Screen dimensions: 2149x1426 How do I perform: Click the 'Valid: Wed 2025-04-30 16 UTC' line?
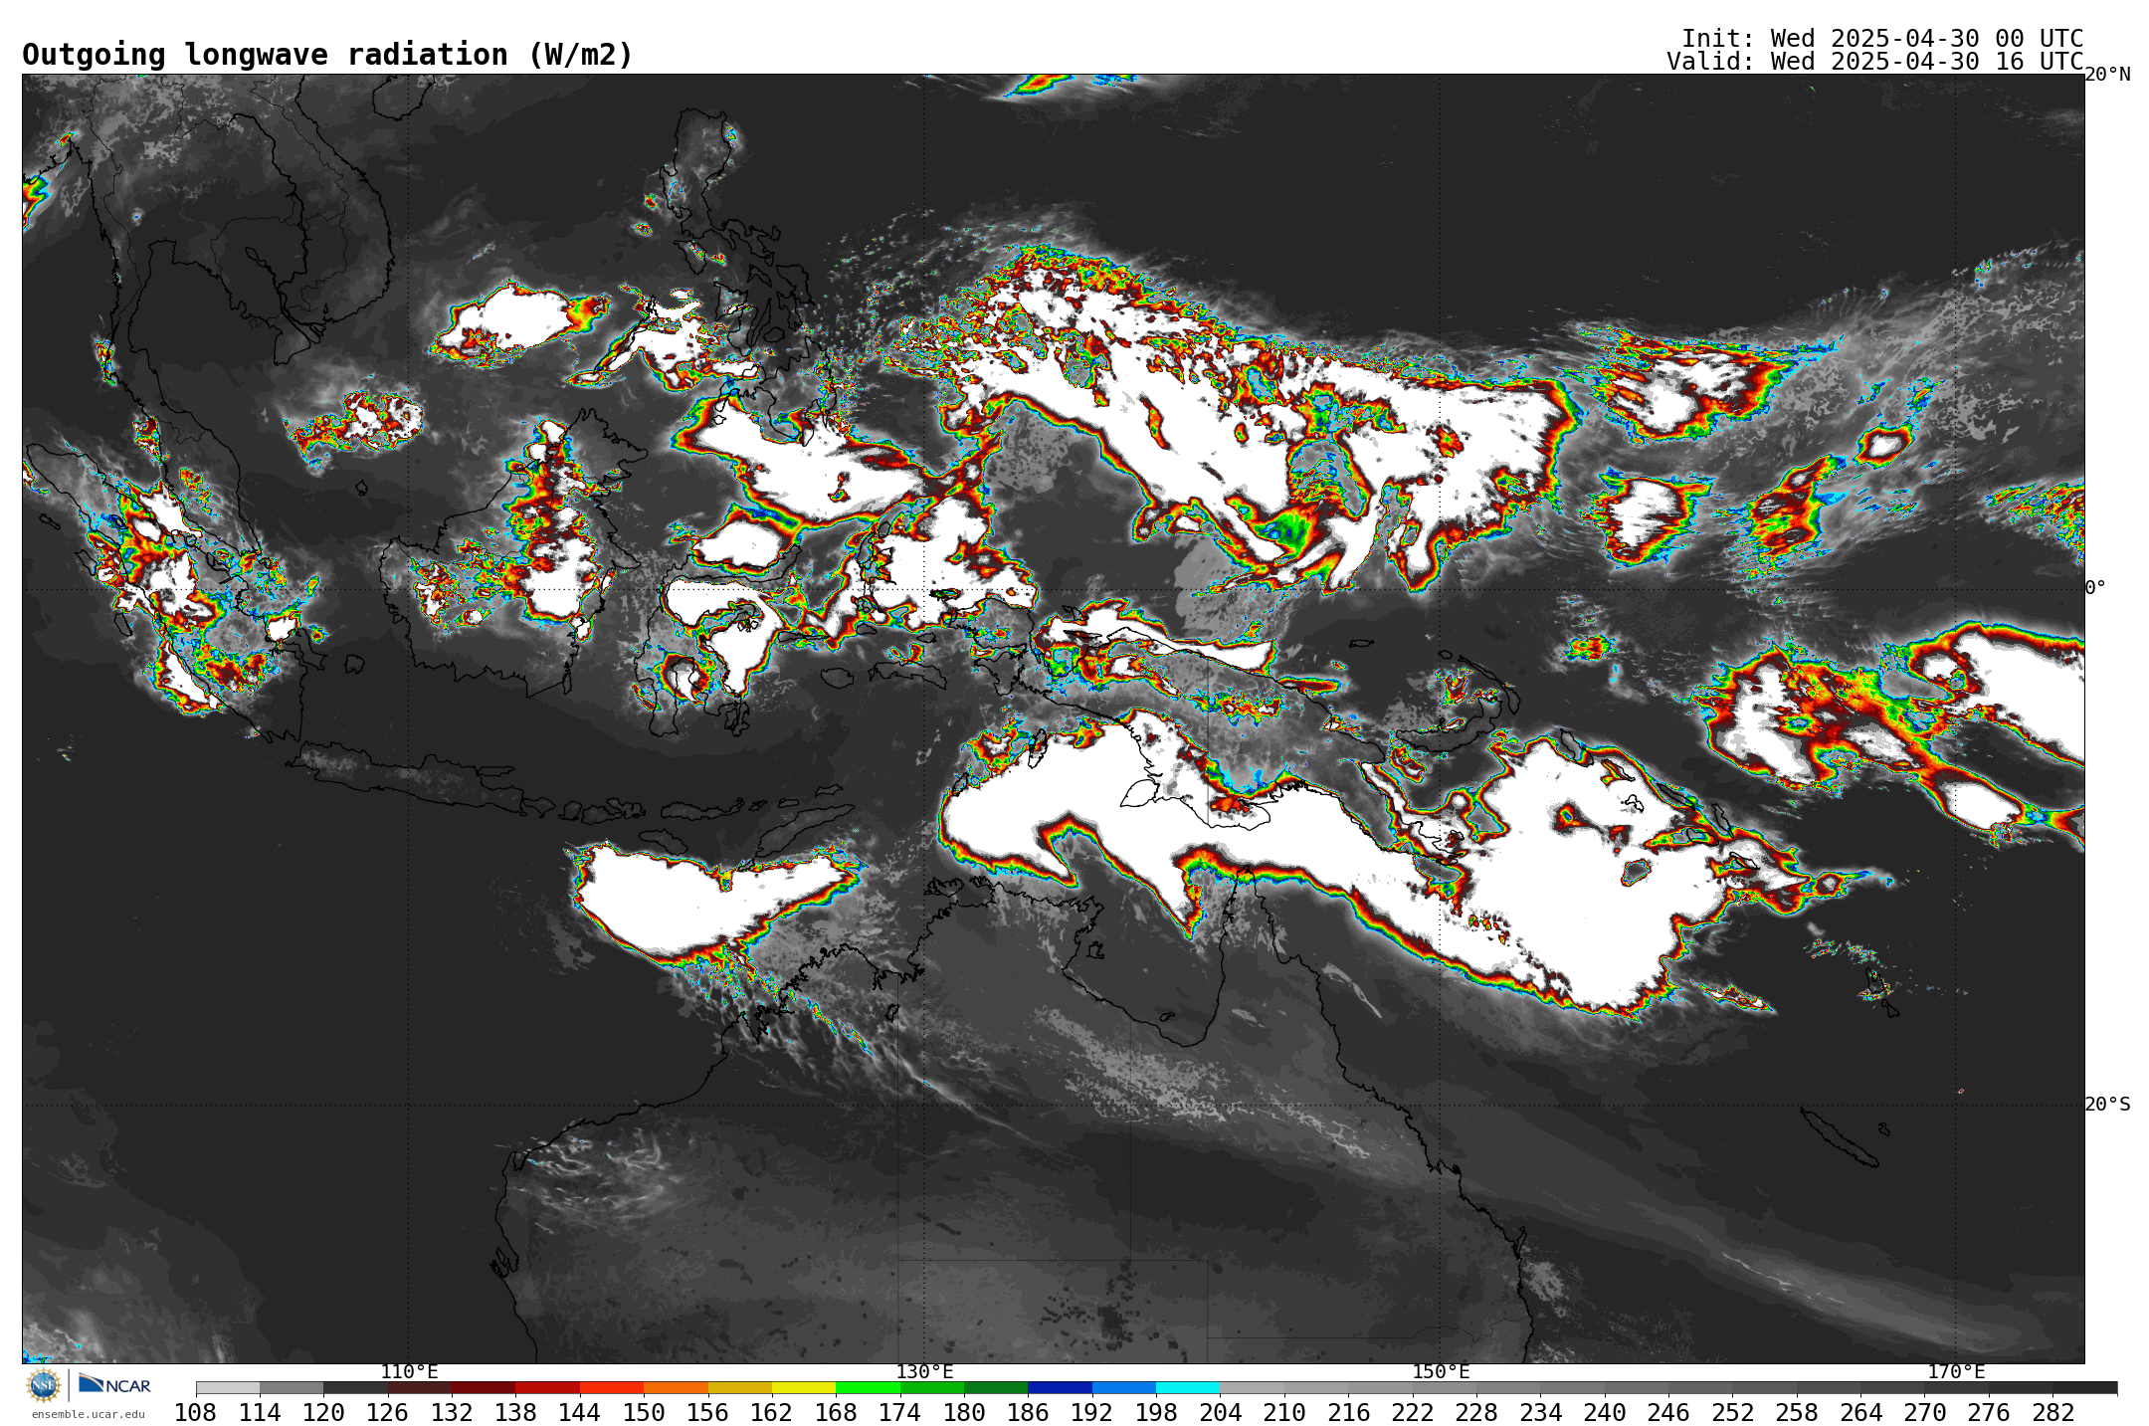1874,61
